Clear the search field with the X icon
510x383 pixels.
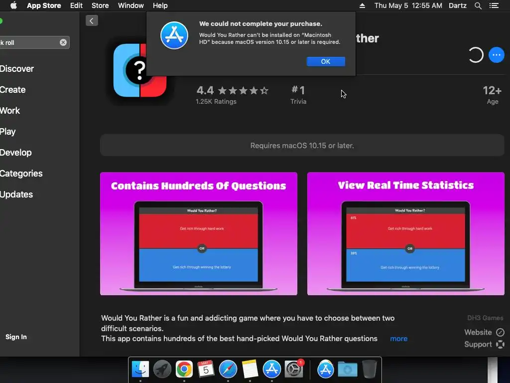[x=63, y=42]
